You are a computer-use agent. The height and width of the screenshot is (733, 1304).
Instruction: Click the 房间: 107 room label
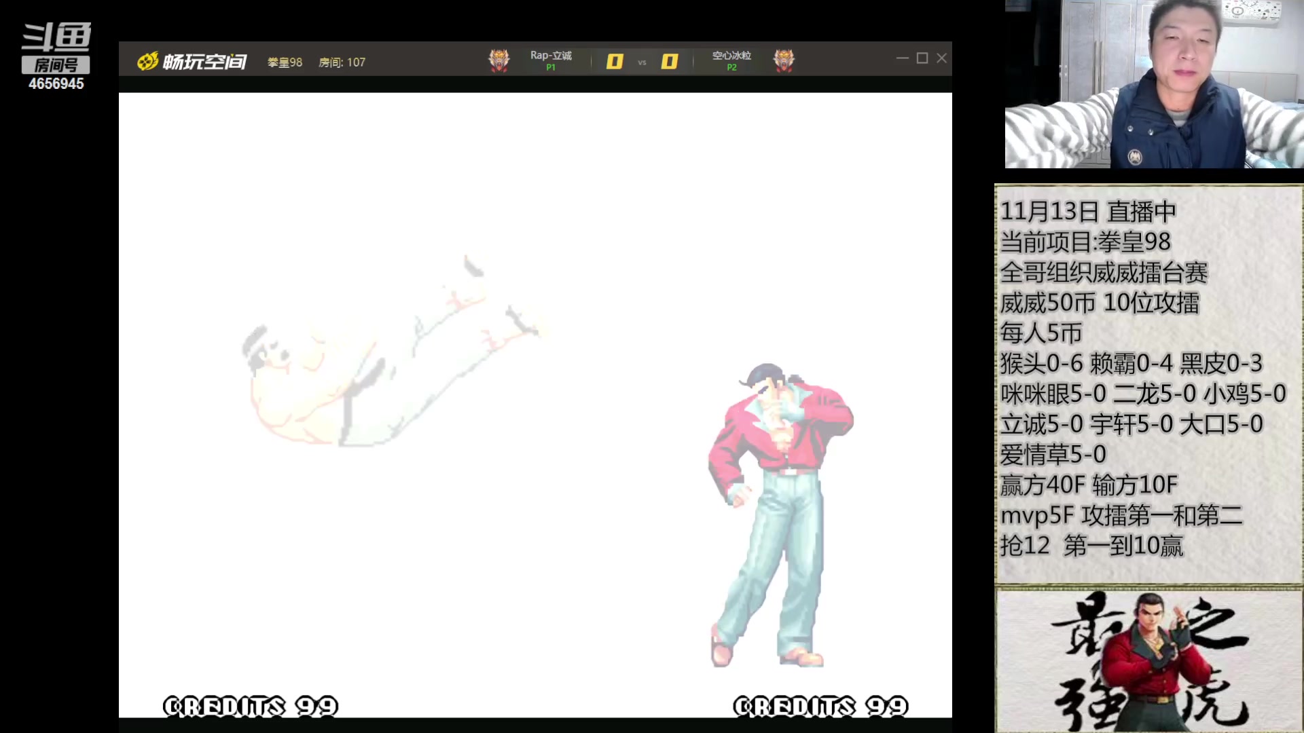(342, 62)
